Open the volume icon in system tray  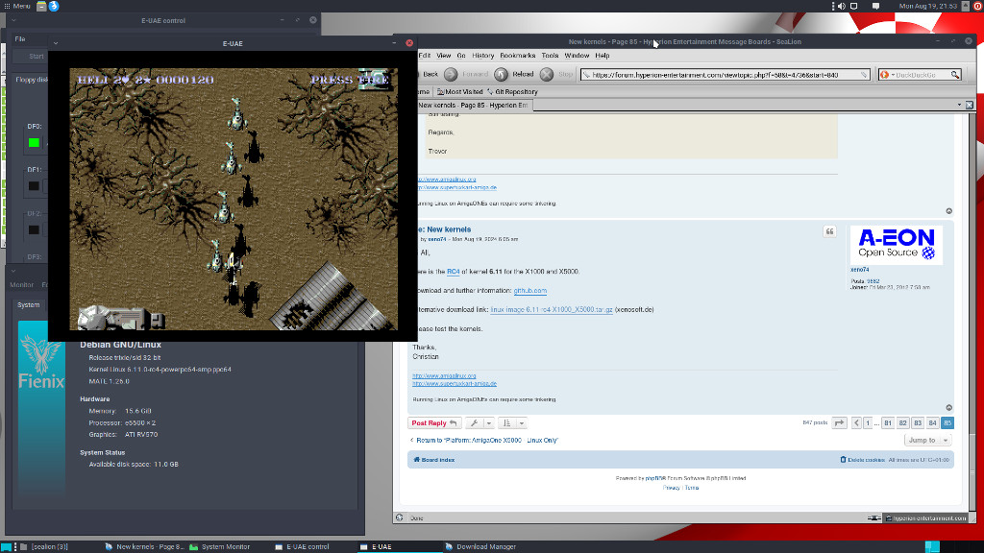pos(842,7)
